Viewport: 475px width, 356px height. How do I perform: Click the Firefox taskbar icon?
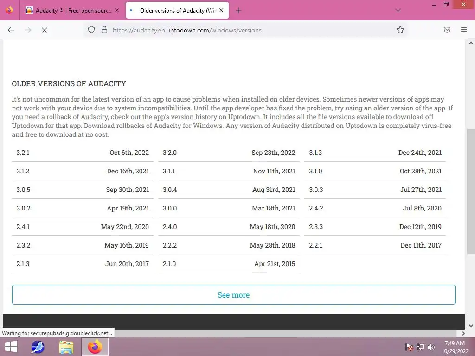point(95,347)
